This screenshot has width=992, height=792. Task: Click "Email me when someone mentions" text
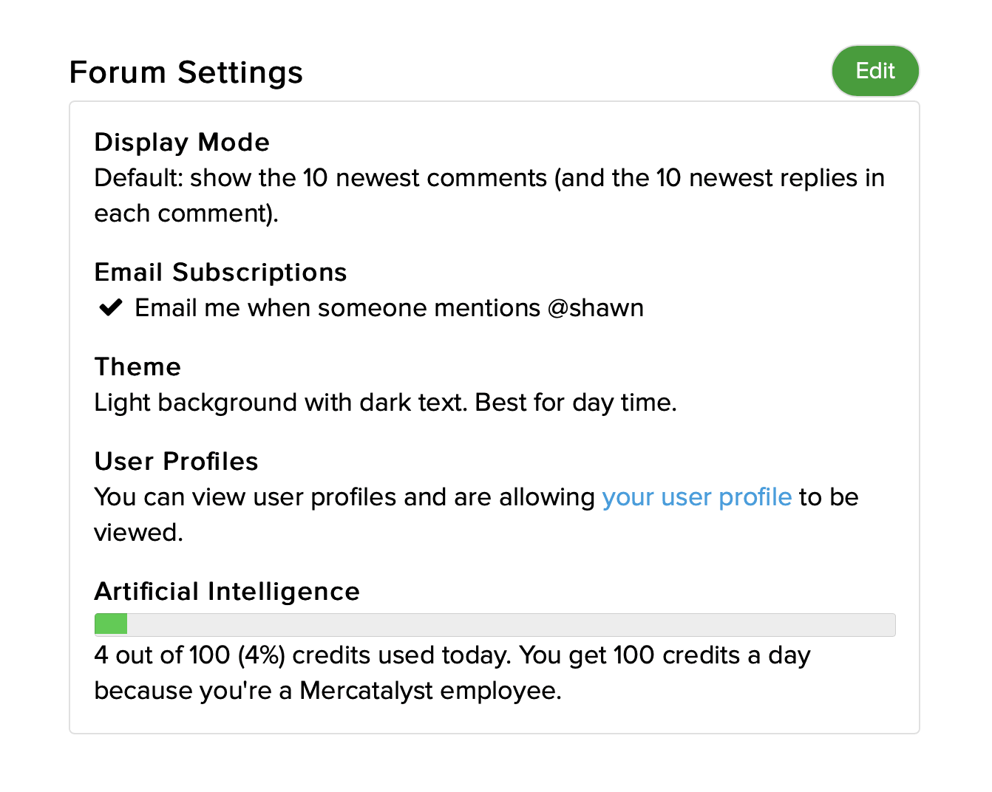[337, 308]
